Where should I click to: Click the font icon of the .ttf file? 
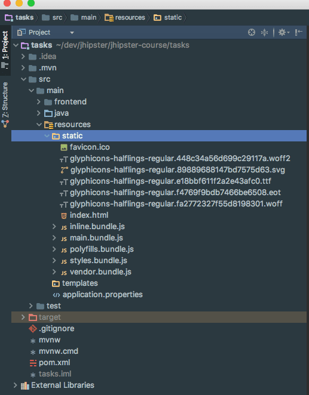pos(64,181)
